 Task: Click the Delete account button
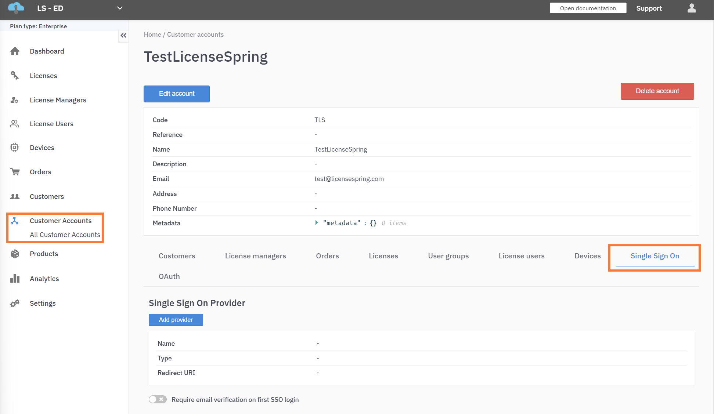tap(657, 91)
